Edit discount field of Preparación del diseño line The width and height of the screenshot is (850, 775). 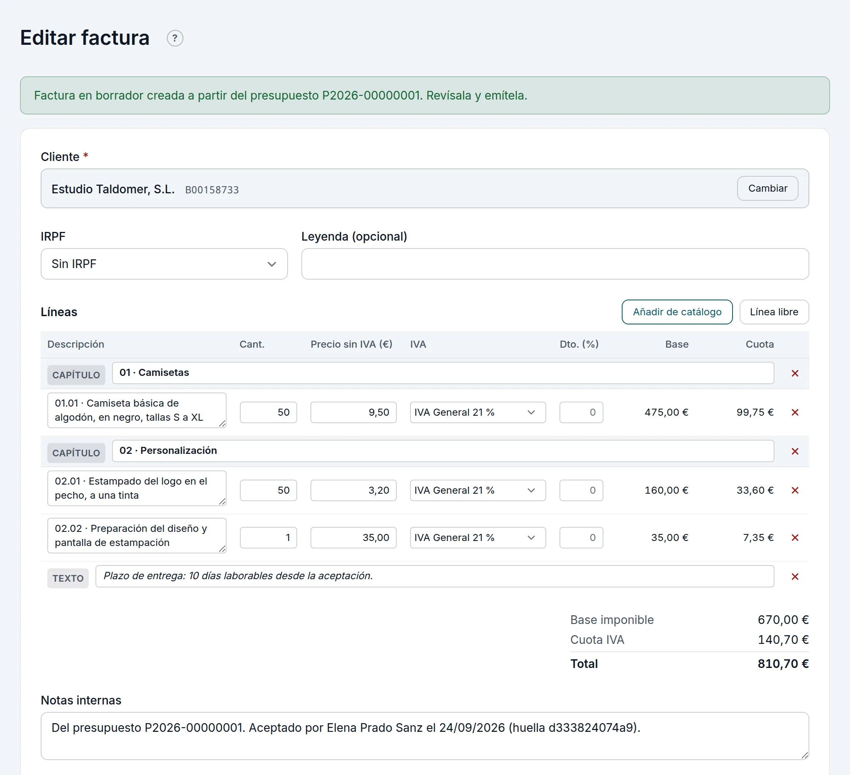[x=581, y=537]
